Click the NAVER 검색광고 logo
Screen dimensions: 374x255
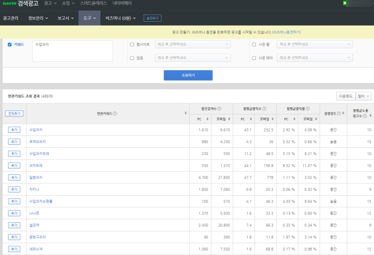[20, 3]
